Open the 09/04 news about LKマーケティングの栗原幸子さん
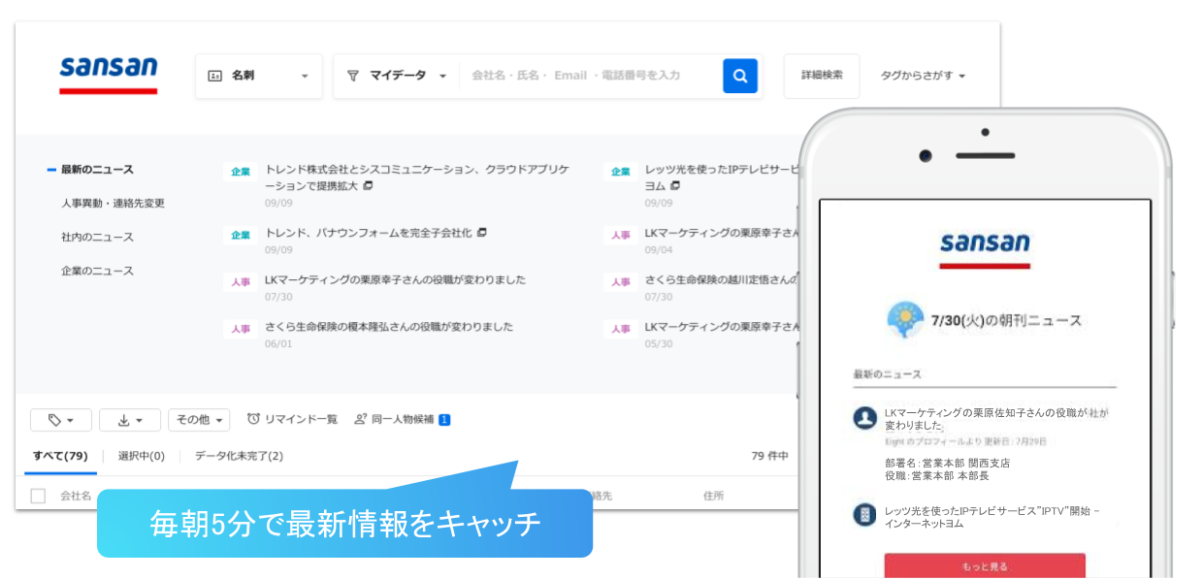Image resolution: width=1203 pixels, height=579 pixels. (722, 233)
